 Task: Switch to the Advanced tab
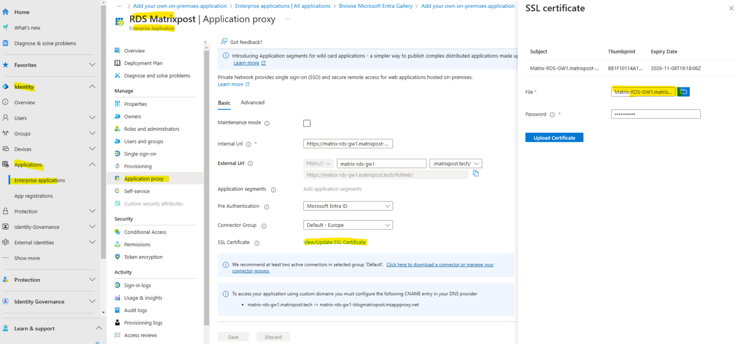252,102
